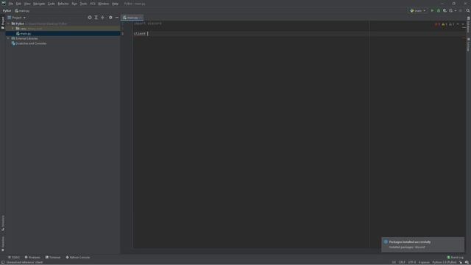Open the Project panel gear settings

110,18
